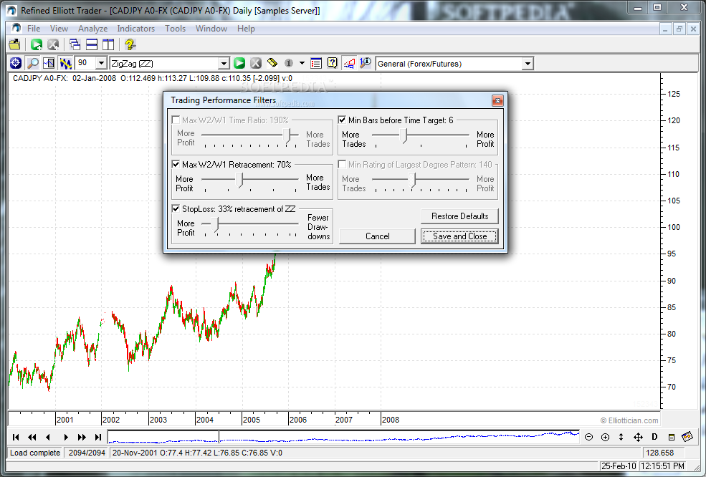Click the chart overlay icon beside the magnifier
Image resolution: width=706 pixels, height=477 pixels.
pyautogui.click(x=49, y=64)
